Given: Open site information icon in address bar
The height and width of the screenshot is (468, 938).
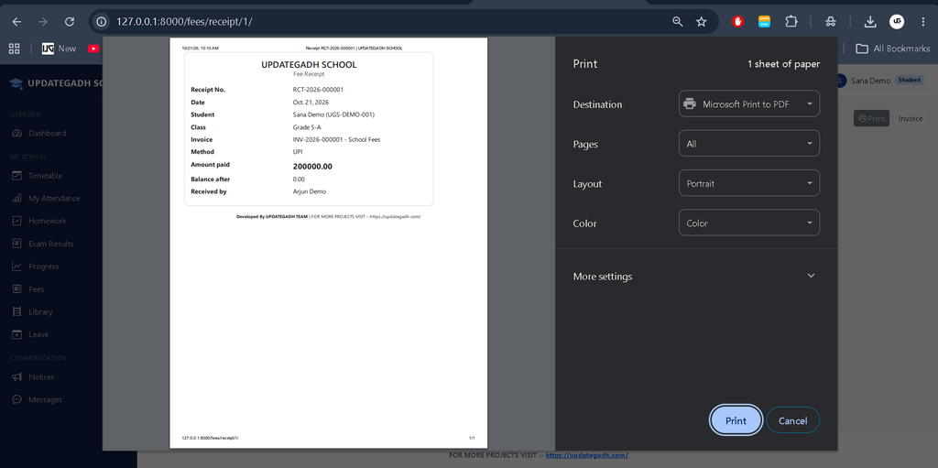Looking at the screenshot, I should pos(102,22).
